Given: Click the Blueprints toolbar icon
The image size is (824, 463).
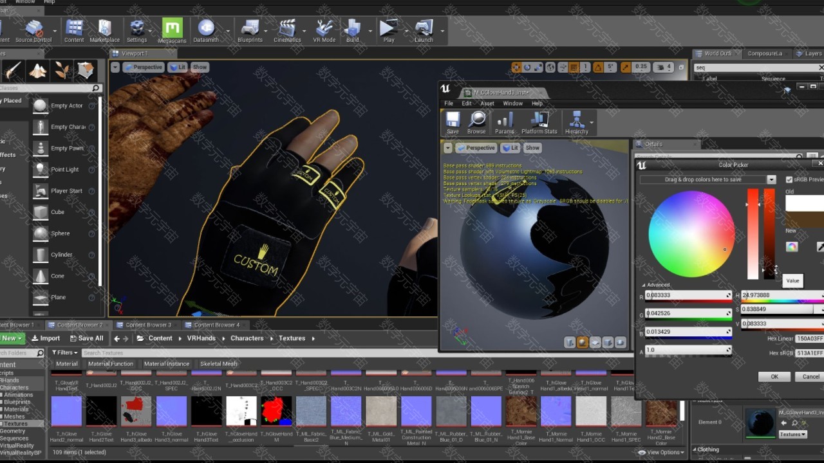Looking at the screenshot, I should coord(250,30).
